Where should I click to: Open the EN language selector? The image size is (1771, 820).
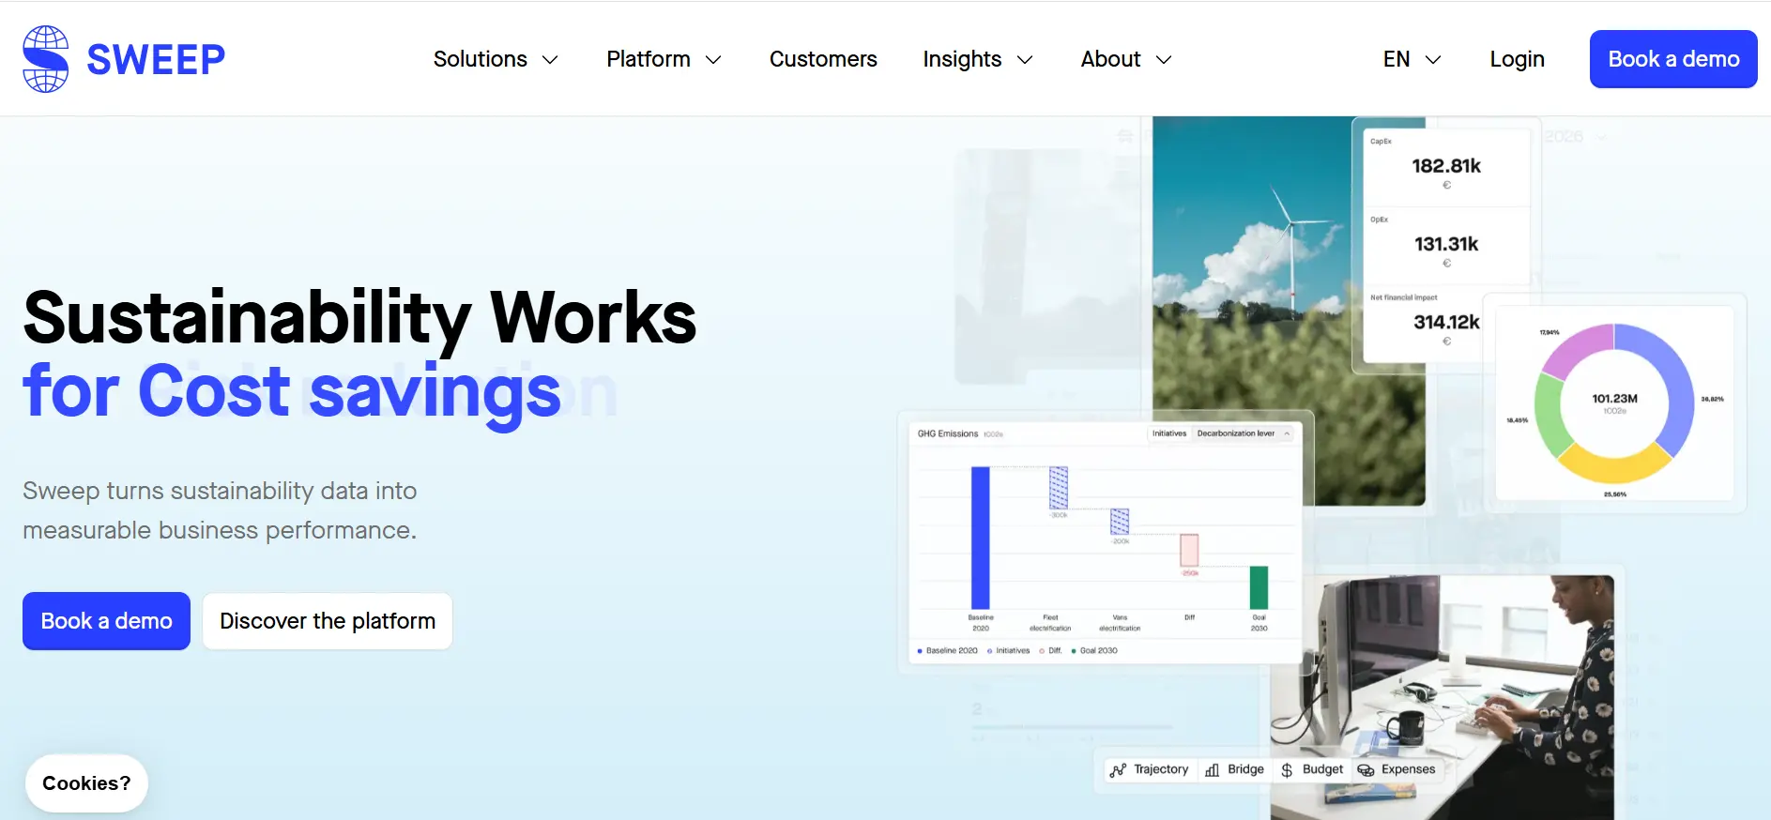tap(1412, 59)
